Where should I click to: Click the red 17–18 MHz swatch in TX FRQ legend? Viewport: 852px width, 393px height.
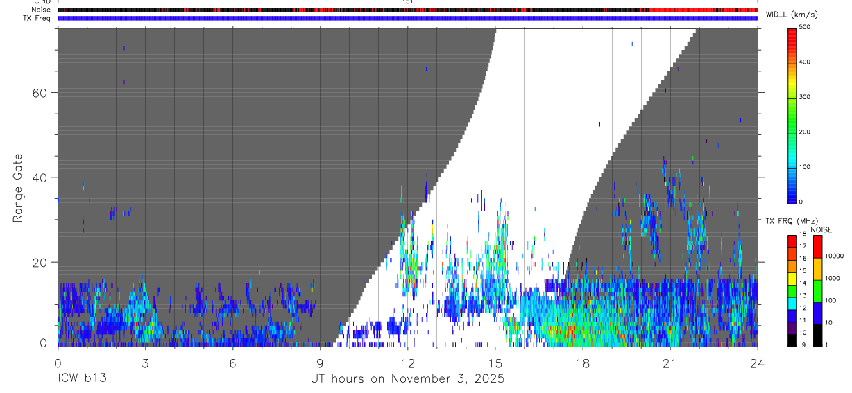(x=792, y=241)
